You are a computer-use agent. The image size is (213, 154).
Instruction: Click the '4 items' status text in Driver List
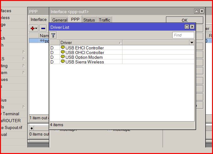point(57,125)
